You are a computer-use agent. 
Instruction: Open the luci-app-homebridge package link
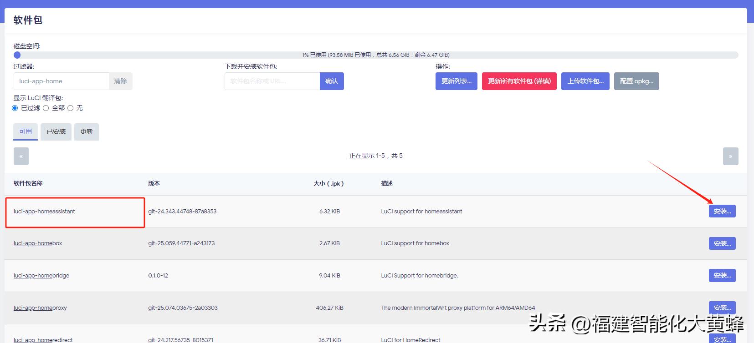[41, 275]
